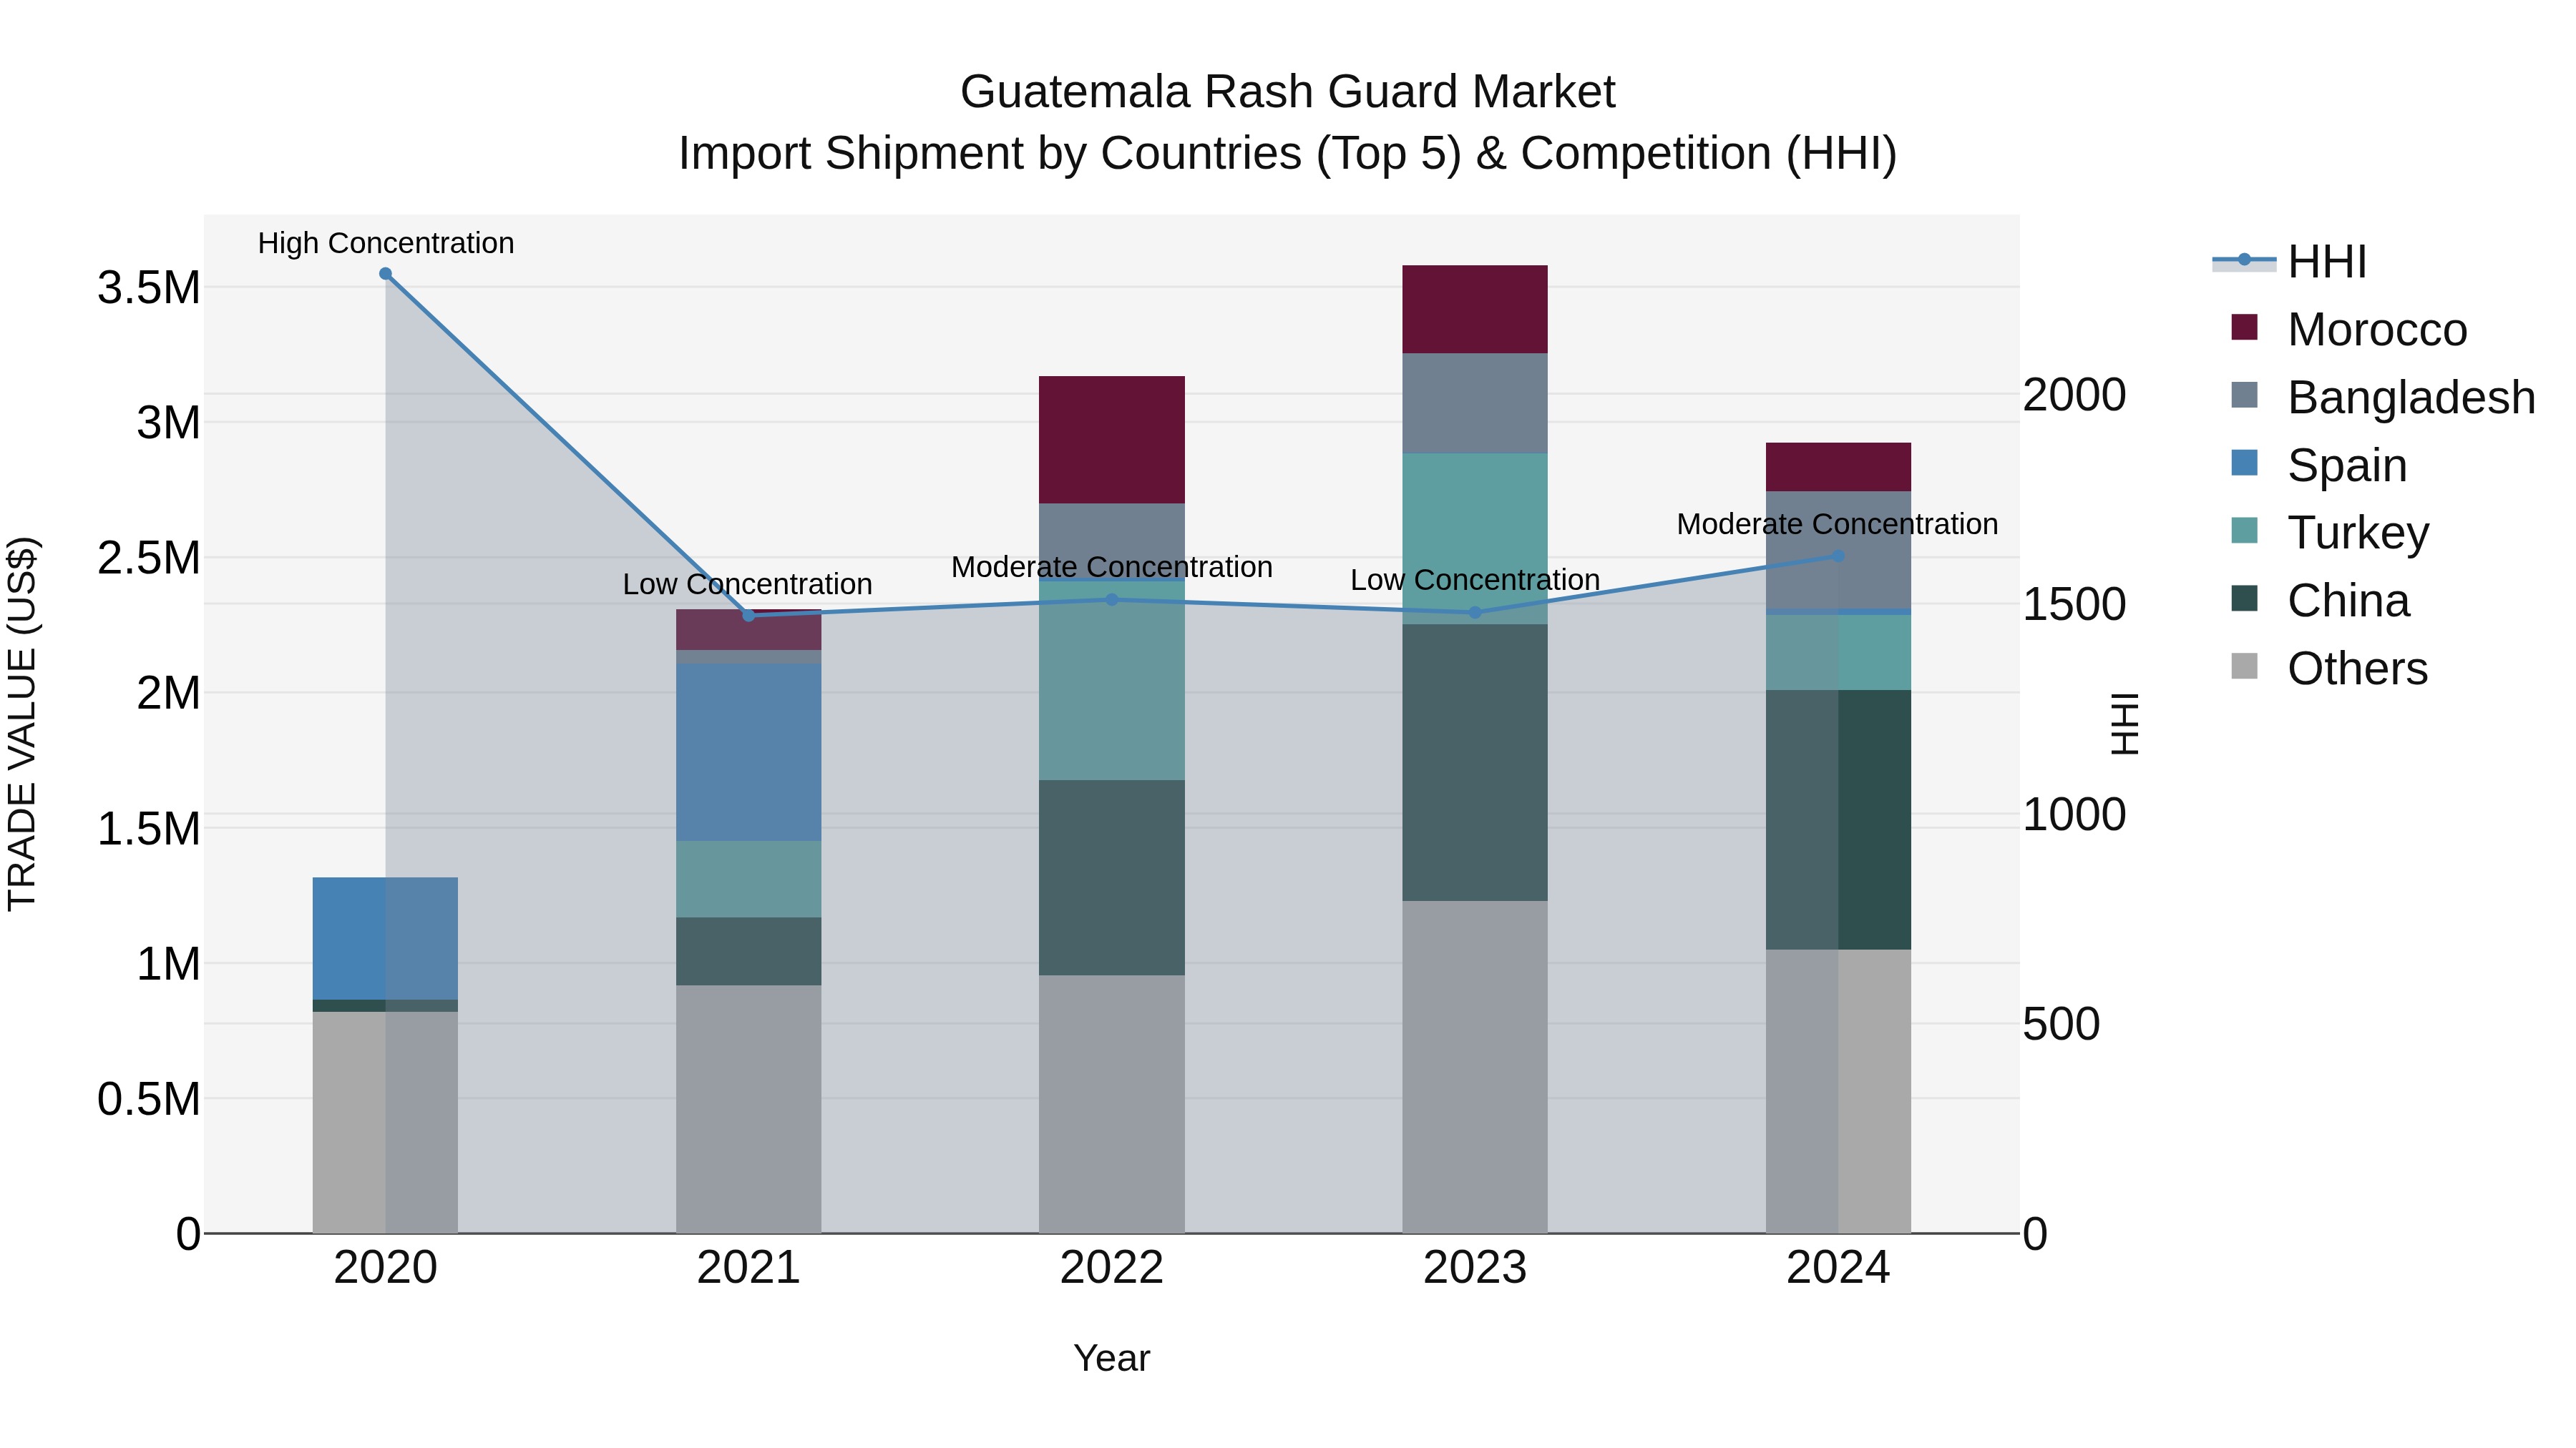Click the Turkey segment of the 2024 bar

pyautogui.click(x=1838, y=651)
